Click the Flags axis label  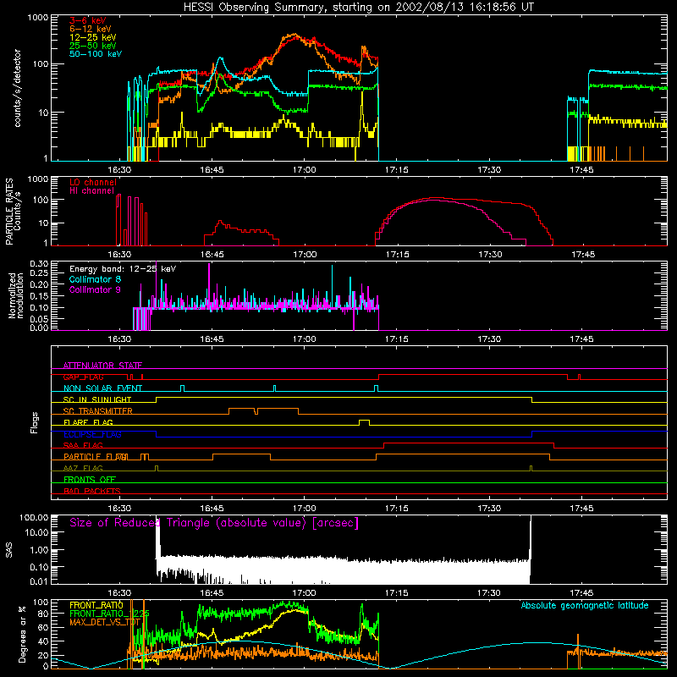(35, 422)
